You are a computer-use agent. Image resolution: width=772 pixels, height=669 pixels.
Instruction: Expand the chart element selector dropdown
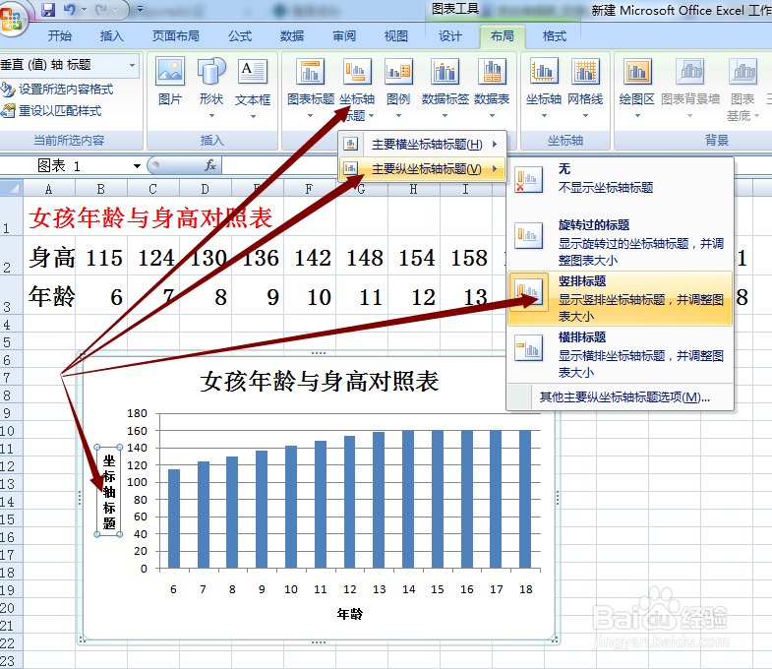[132, 65]
